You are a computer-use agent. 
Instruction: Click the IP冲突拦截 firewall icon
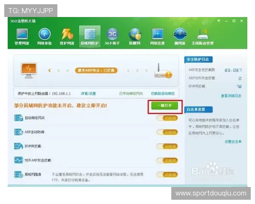[18, 146]
